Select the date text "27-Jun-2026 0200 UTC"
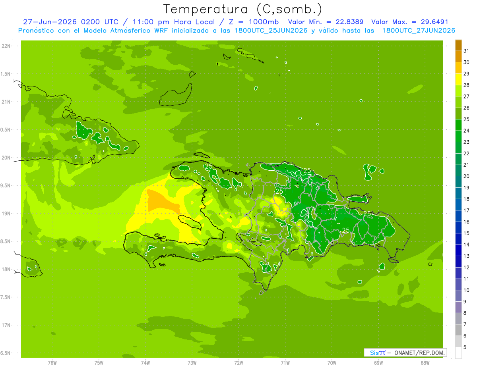This screenshot has width=477, height=368. point(70,22)
